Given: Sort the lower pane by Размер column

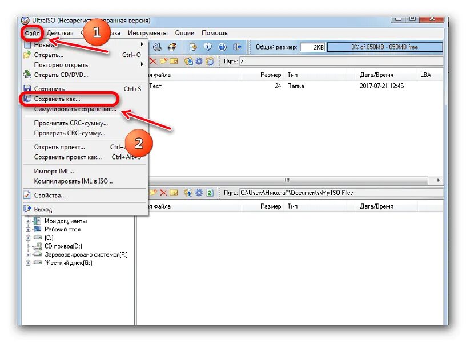Looking at the screenshot, I should pos(263,206).
